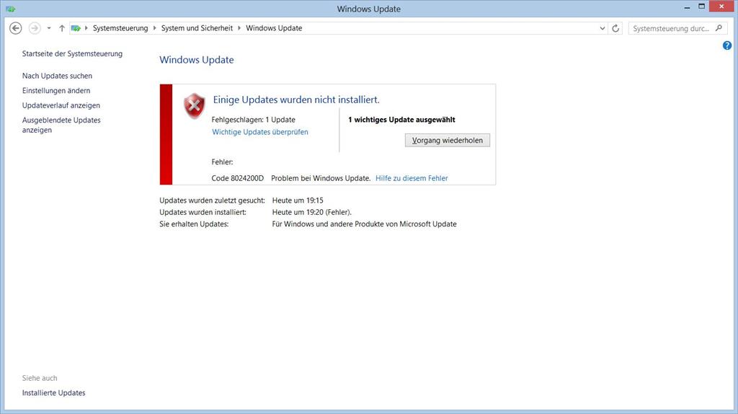Refresh the Windows Update page
738x414 pixels.
pyautogui.click(x=615, y=28)
